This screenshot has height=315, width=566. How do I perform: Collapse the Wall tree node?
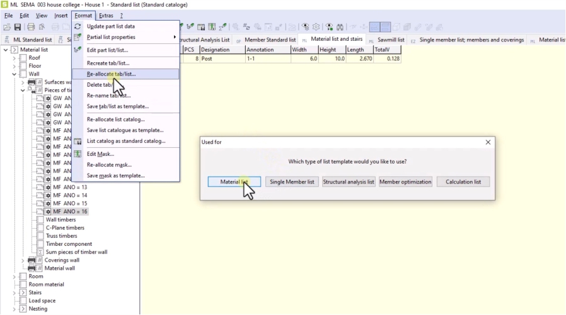(x=14, y=74)
